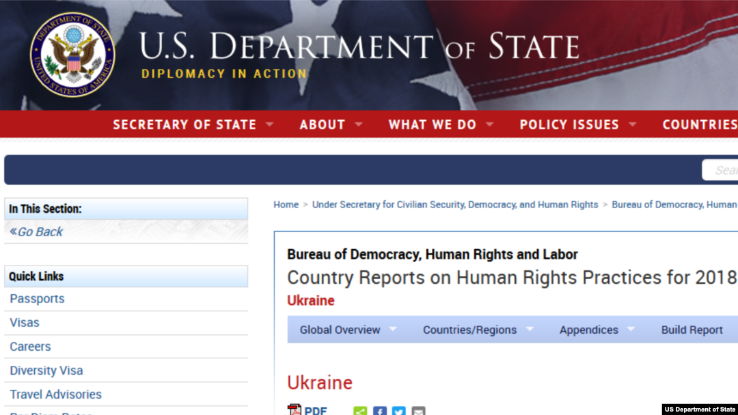Share the report on Twitter

(x=398, y=411)
